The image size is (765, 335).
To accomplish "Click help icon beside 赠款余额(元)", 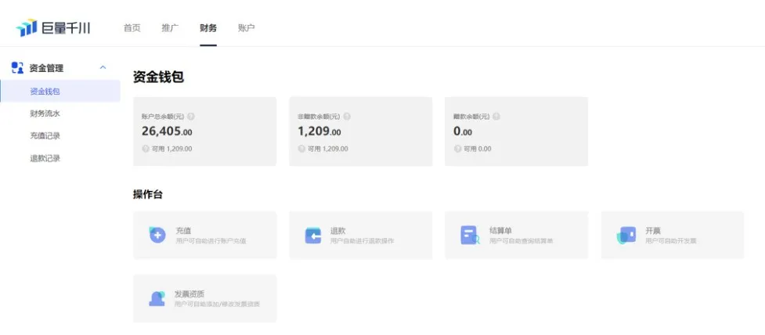I will 496,117.
